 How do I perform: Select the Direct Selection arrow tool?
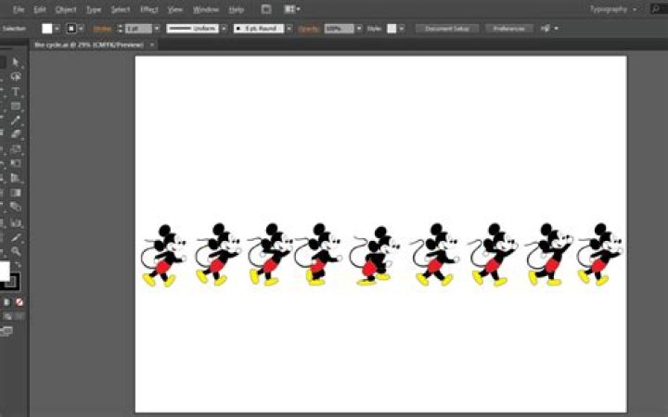click(x=16, y=62)
